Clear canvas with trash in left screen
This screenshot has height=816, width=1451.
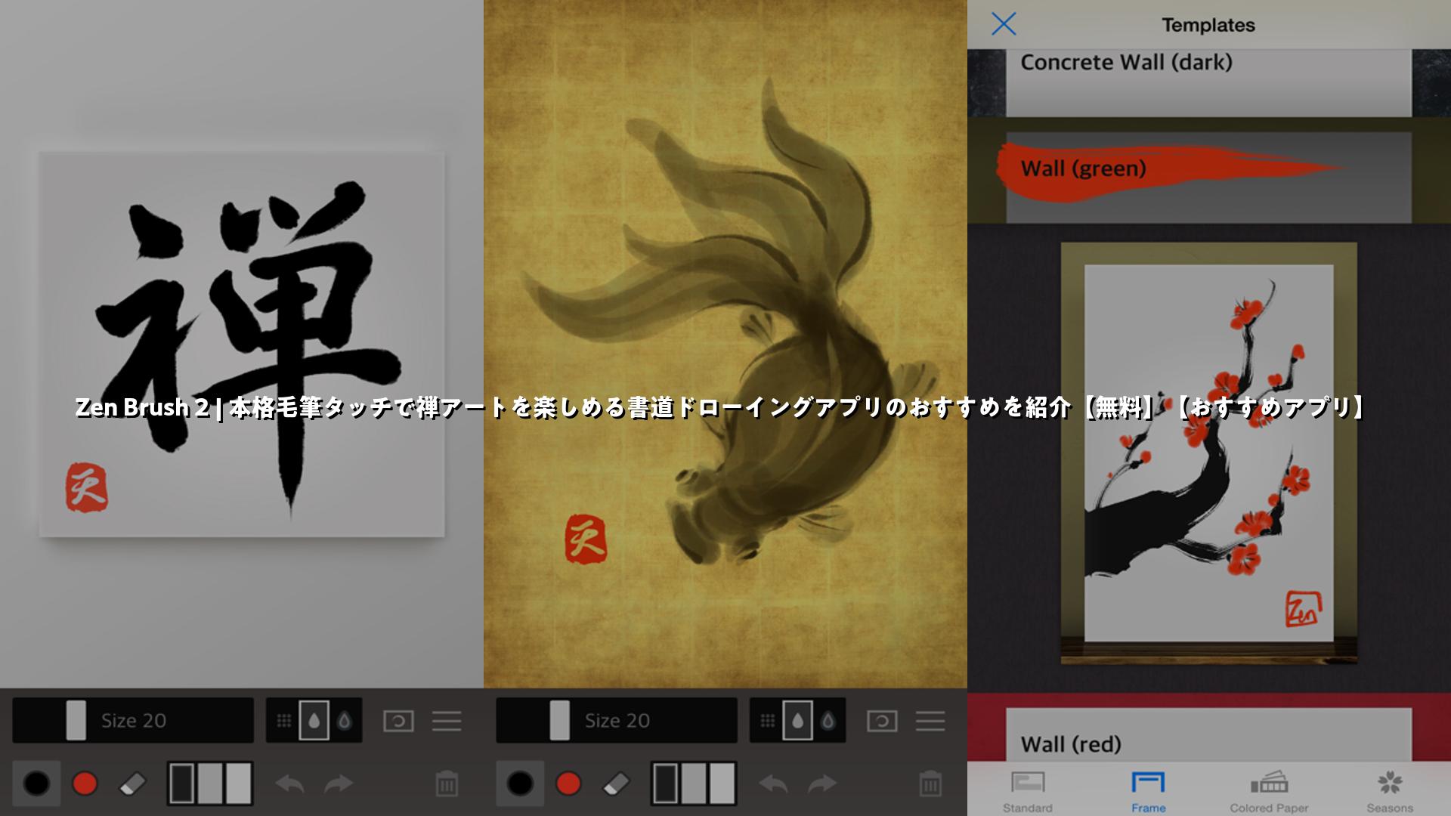[x=447, y=784]
